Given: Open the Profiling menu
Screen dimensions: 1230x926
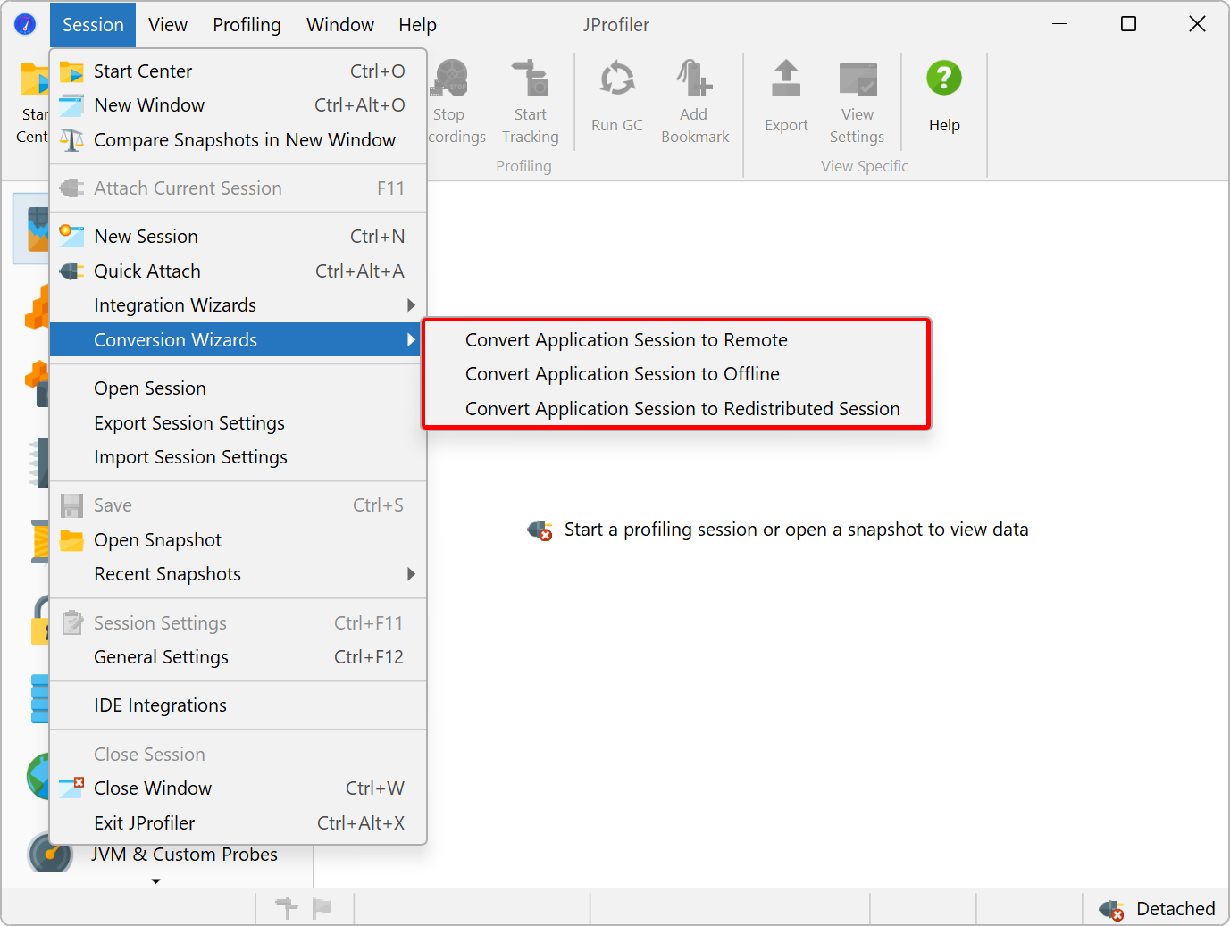Looking at the screenshot, I should tap(247, 25).
